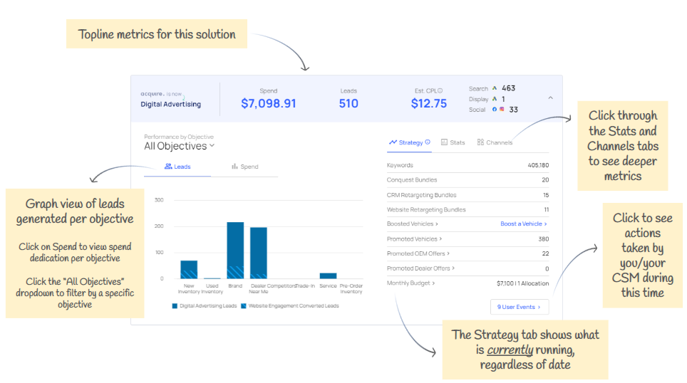Click the Google Ads icon beside Search
Screen dimensions: 687x383
point(495,89)
